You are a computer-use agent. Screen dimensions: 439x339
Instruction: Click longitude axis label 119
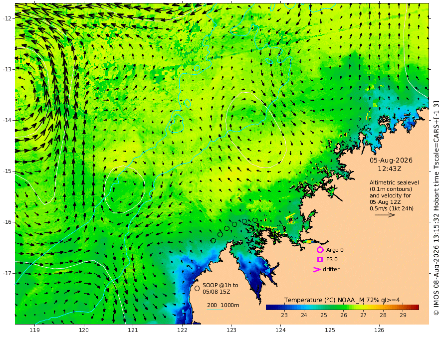tap(34, 330)
